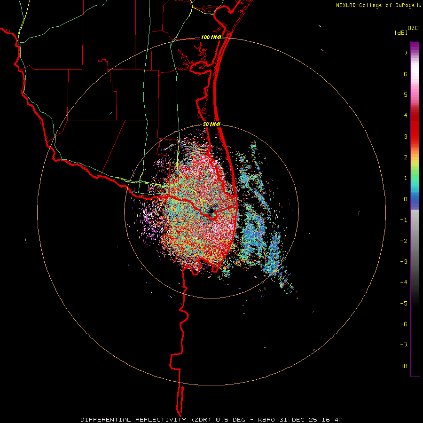The width and height of the screenshot is (423, 423).
Task: Click the 50 NMI range ring label
Action: pos(212,125)
